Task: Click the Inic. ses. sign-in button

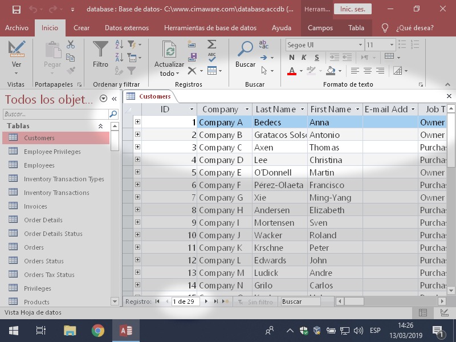Action: tap(352, 10)
